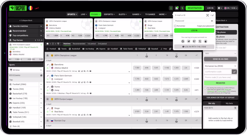This screenshot has height=135, width=247.
Task: Open the All time filter dropdown
Action: click(26, 70)
